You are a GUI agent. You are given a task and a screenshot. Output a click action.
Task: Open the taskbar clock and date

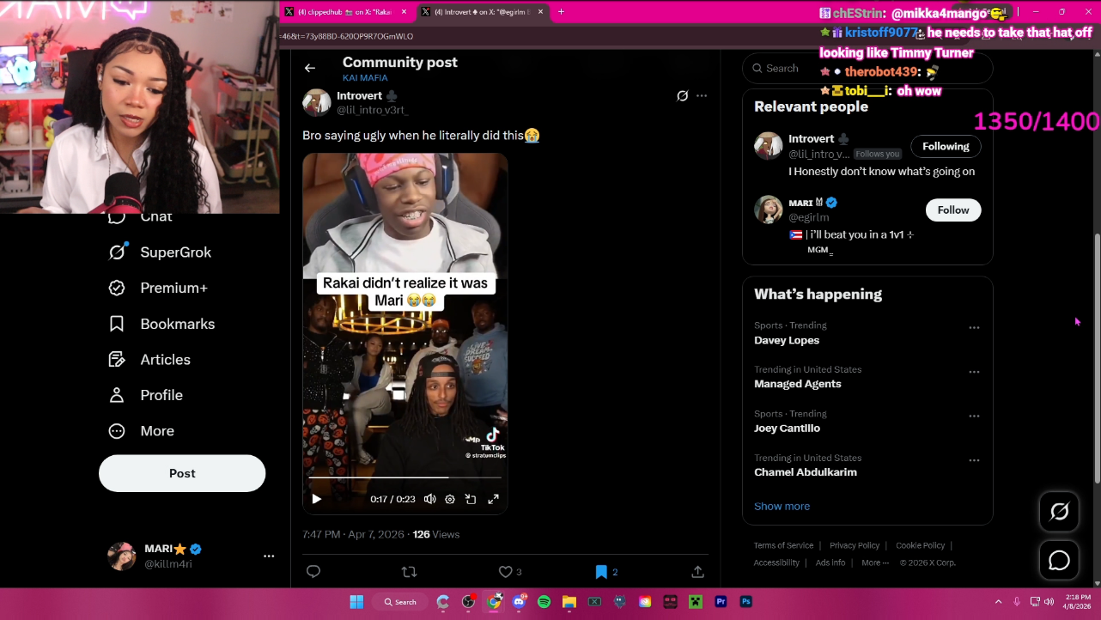[x=1078, y=602]
